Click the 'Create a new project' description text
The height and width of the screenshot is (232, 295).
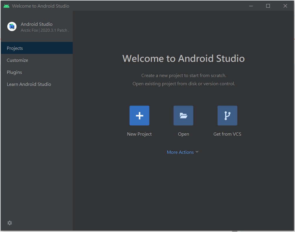click(x=184, y=75)
